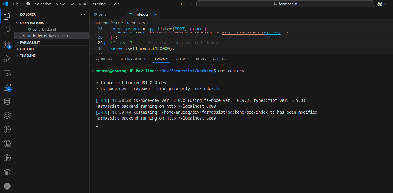
Task: Expand the Timeline section
Action: pyautogui.click(x=17, y=55)
